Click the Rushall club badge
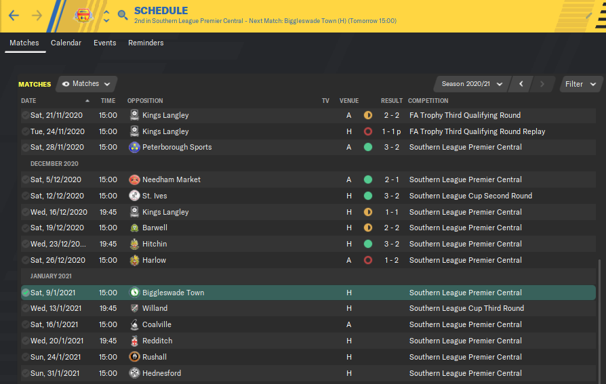 click(x=134, y=357)
